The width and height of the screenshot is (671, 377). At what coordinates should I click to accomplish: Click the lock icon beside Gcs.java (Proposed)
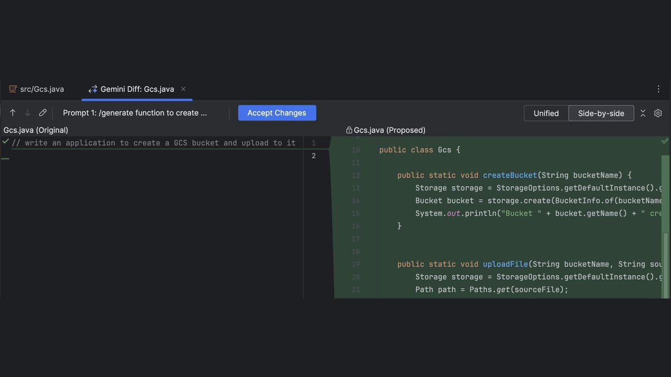(349, 130)
